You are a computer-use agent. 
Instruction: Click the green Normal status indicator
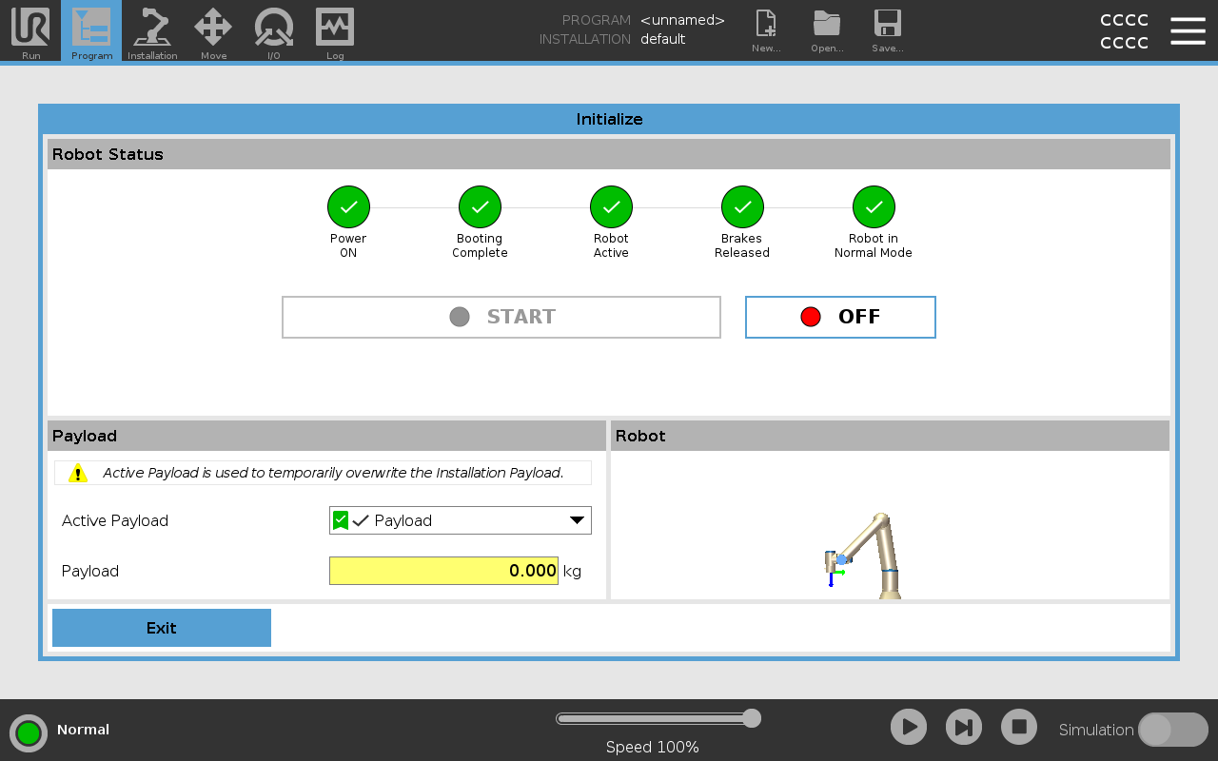coord(29,733)
